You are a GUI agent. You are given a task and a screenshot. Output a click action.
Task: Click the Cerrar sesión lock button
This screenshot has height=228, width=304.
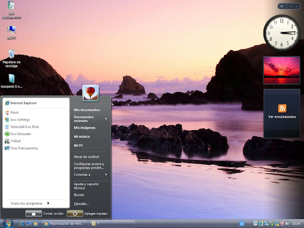(33, 213)
